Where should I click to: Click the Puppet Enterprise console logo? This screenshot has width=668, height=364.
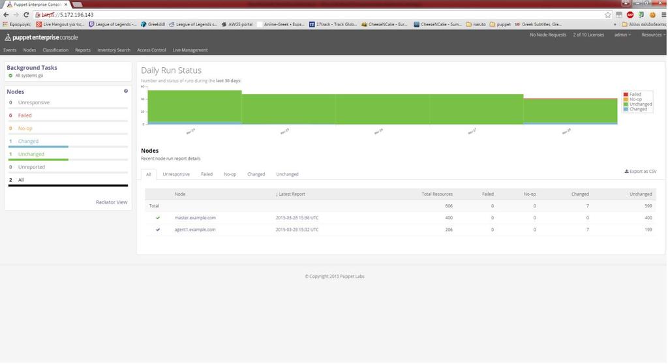[x=41, y=37]
